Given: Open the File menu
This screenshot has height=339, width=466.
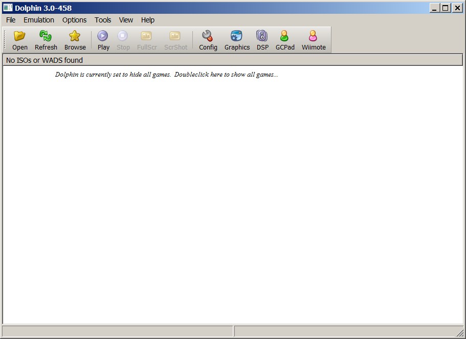Looking at the screenshot, I should pos(10,20).
